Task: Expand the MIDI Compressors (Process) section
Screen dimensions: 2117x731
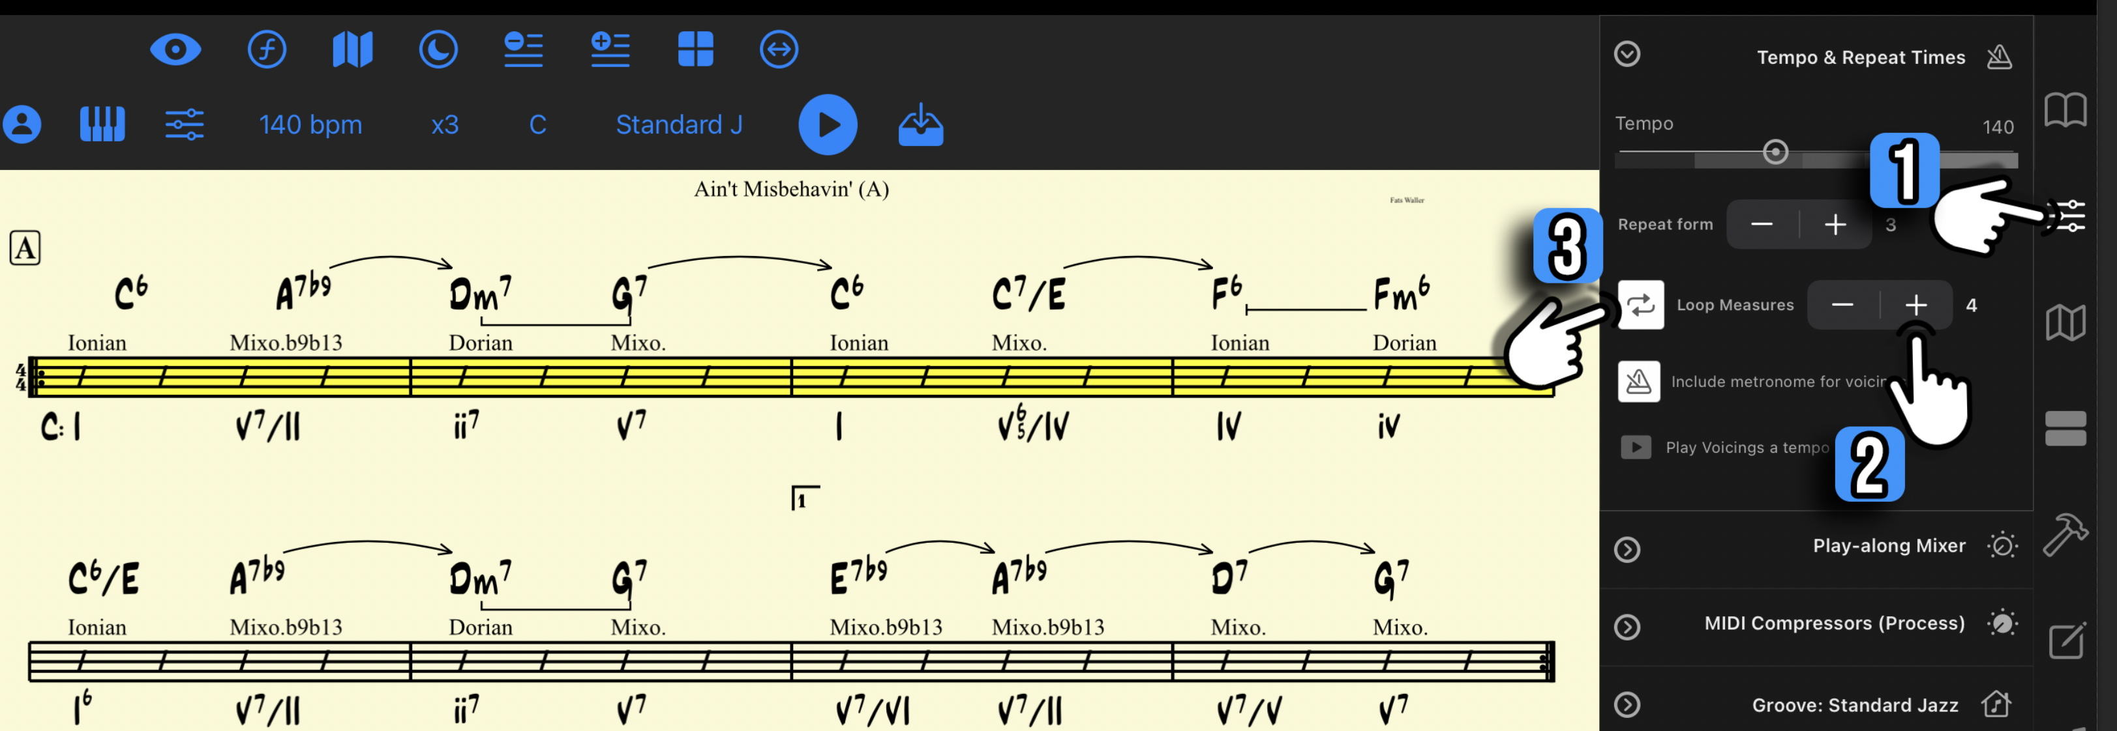Action: point(1627,627)
